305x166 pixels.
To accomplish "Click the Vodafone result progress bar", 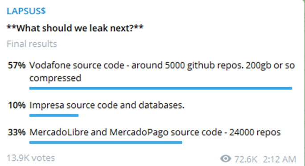I will [x=161, y=88].
